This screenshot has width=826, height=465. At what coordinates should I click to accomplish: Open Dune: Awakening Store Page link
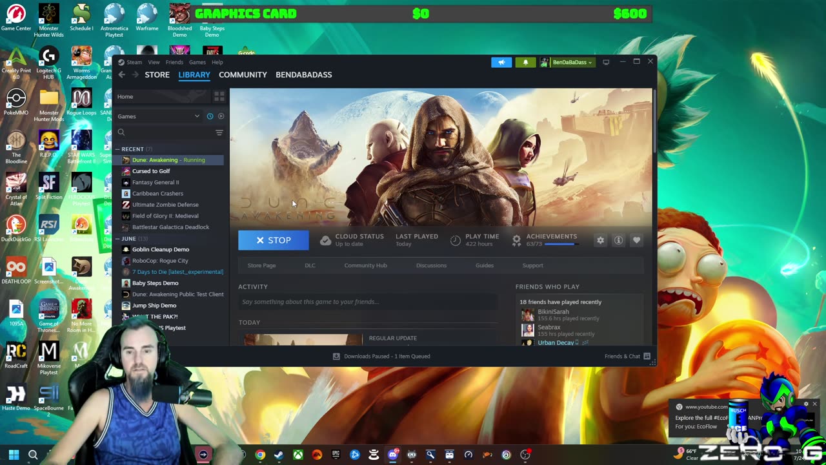[261, 265]
